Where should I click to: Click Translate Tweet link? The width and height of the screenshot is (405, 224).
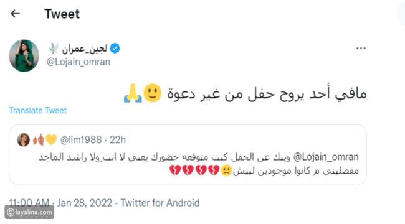coord(38,111)
